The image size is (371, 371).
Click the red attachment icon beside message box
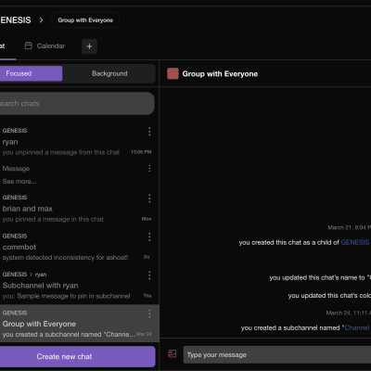pos(173,353)
